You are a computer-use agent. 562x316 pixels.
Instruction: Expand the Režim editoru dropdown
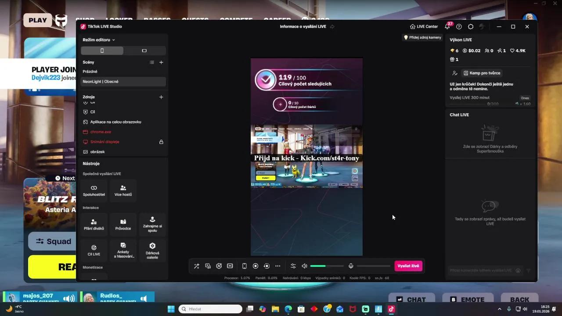99,40
